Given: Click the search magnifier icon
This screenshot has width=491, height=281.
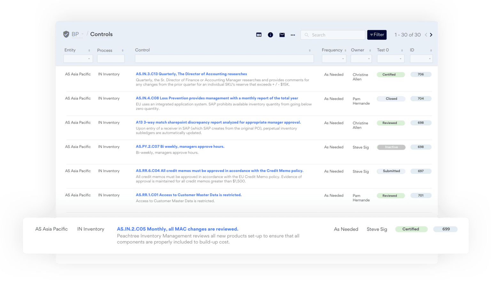Looking at the screenshot, I should point(307,35).
